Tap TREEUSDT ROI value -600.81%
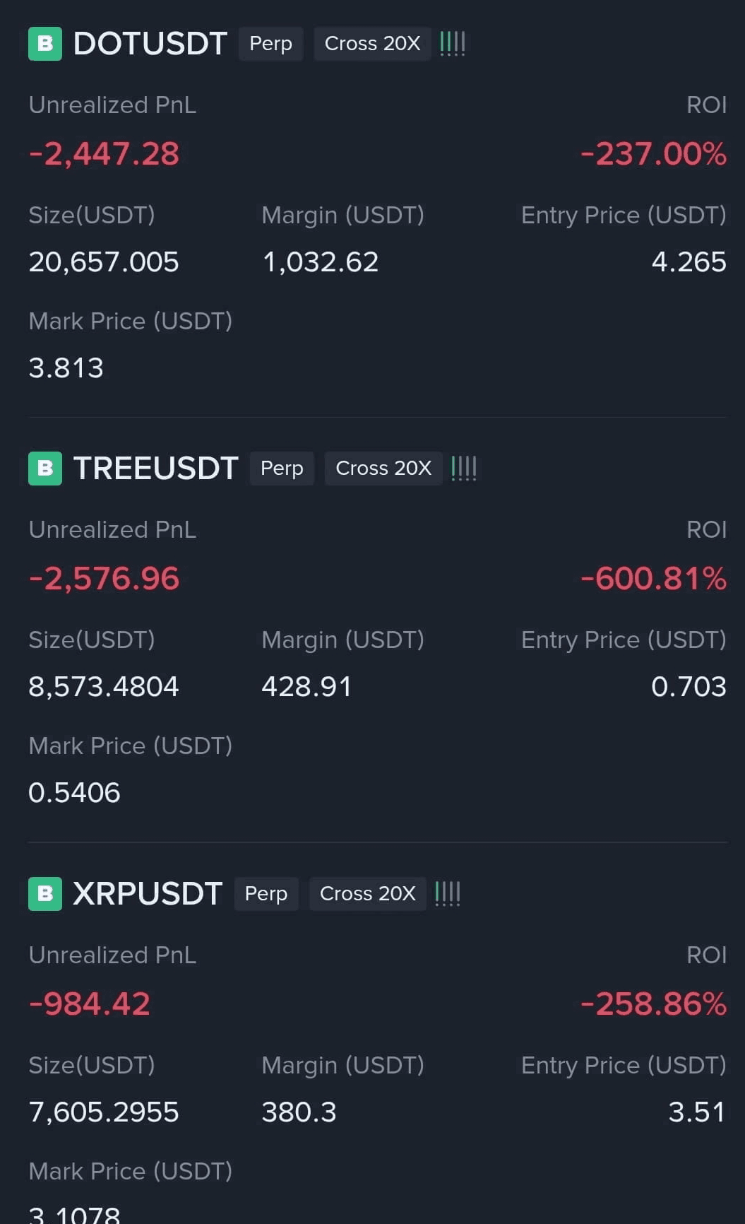This screenshot has height=1224, width=745. coord(653,579)
